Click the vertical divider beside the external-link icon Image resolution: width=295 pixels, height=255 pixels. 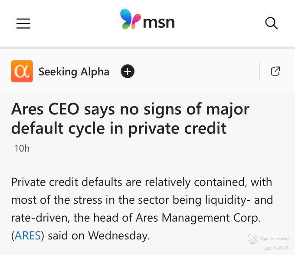click(260, 71)
